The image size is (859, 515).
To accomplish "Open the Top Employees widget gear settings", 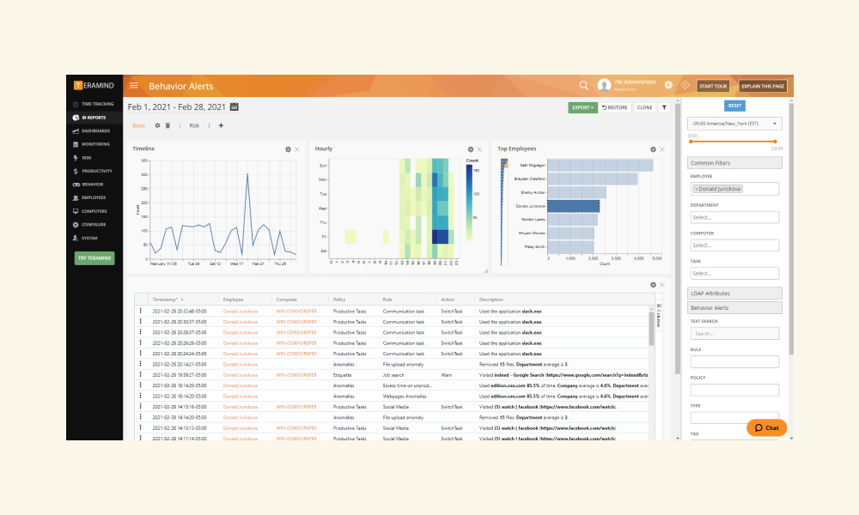I will coord(653,149).
